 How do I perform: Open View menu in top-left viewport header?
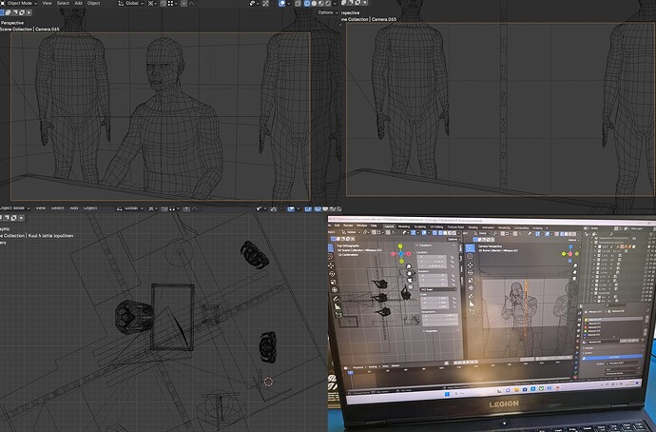point(48,3)
